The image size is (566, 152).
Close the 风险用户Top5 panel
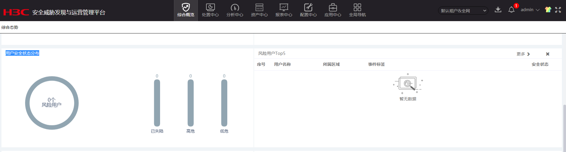548,54
